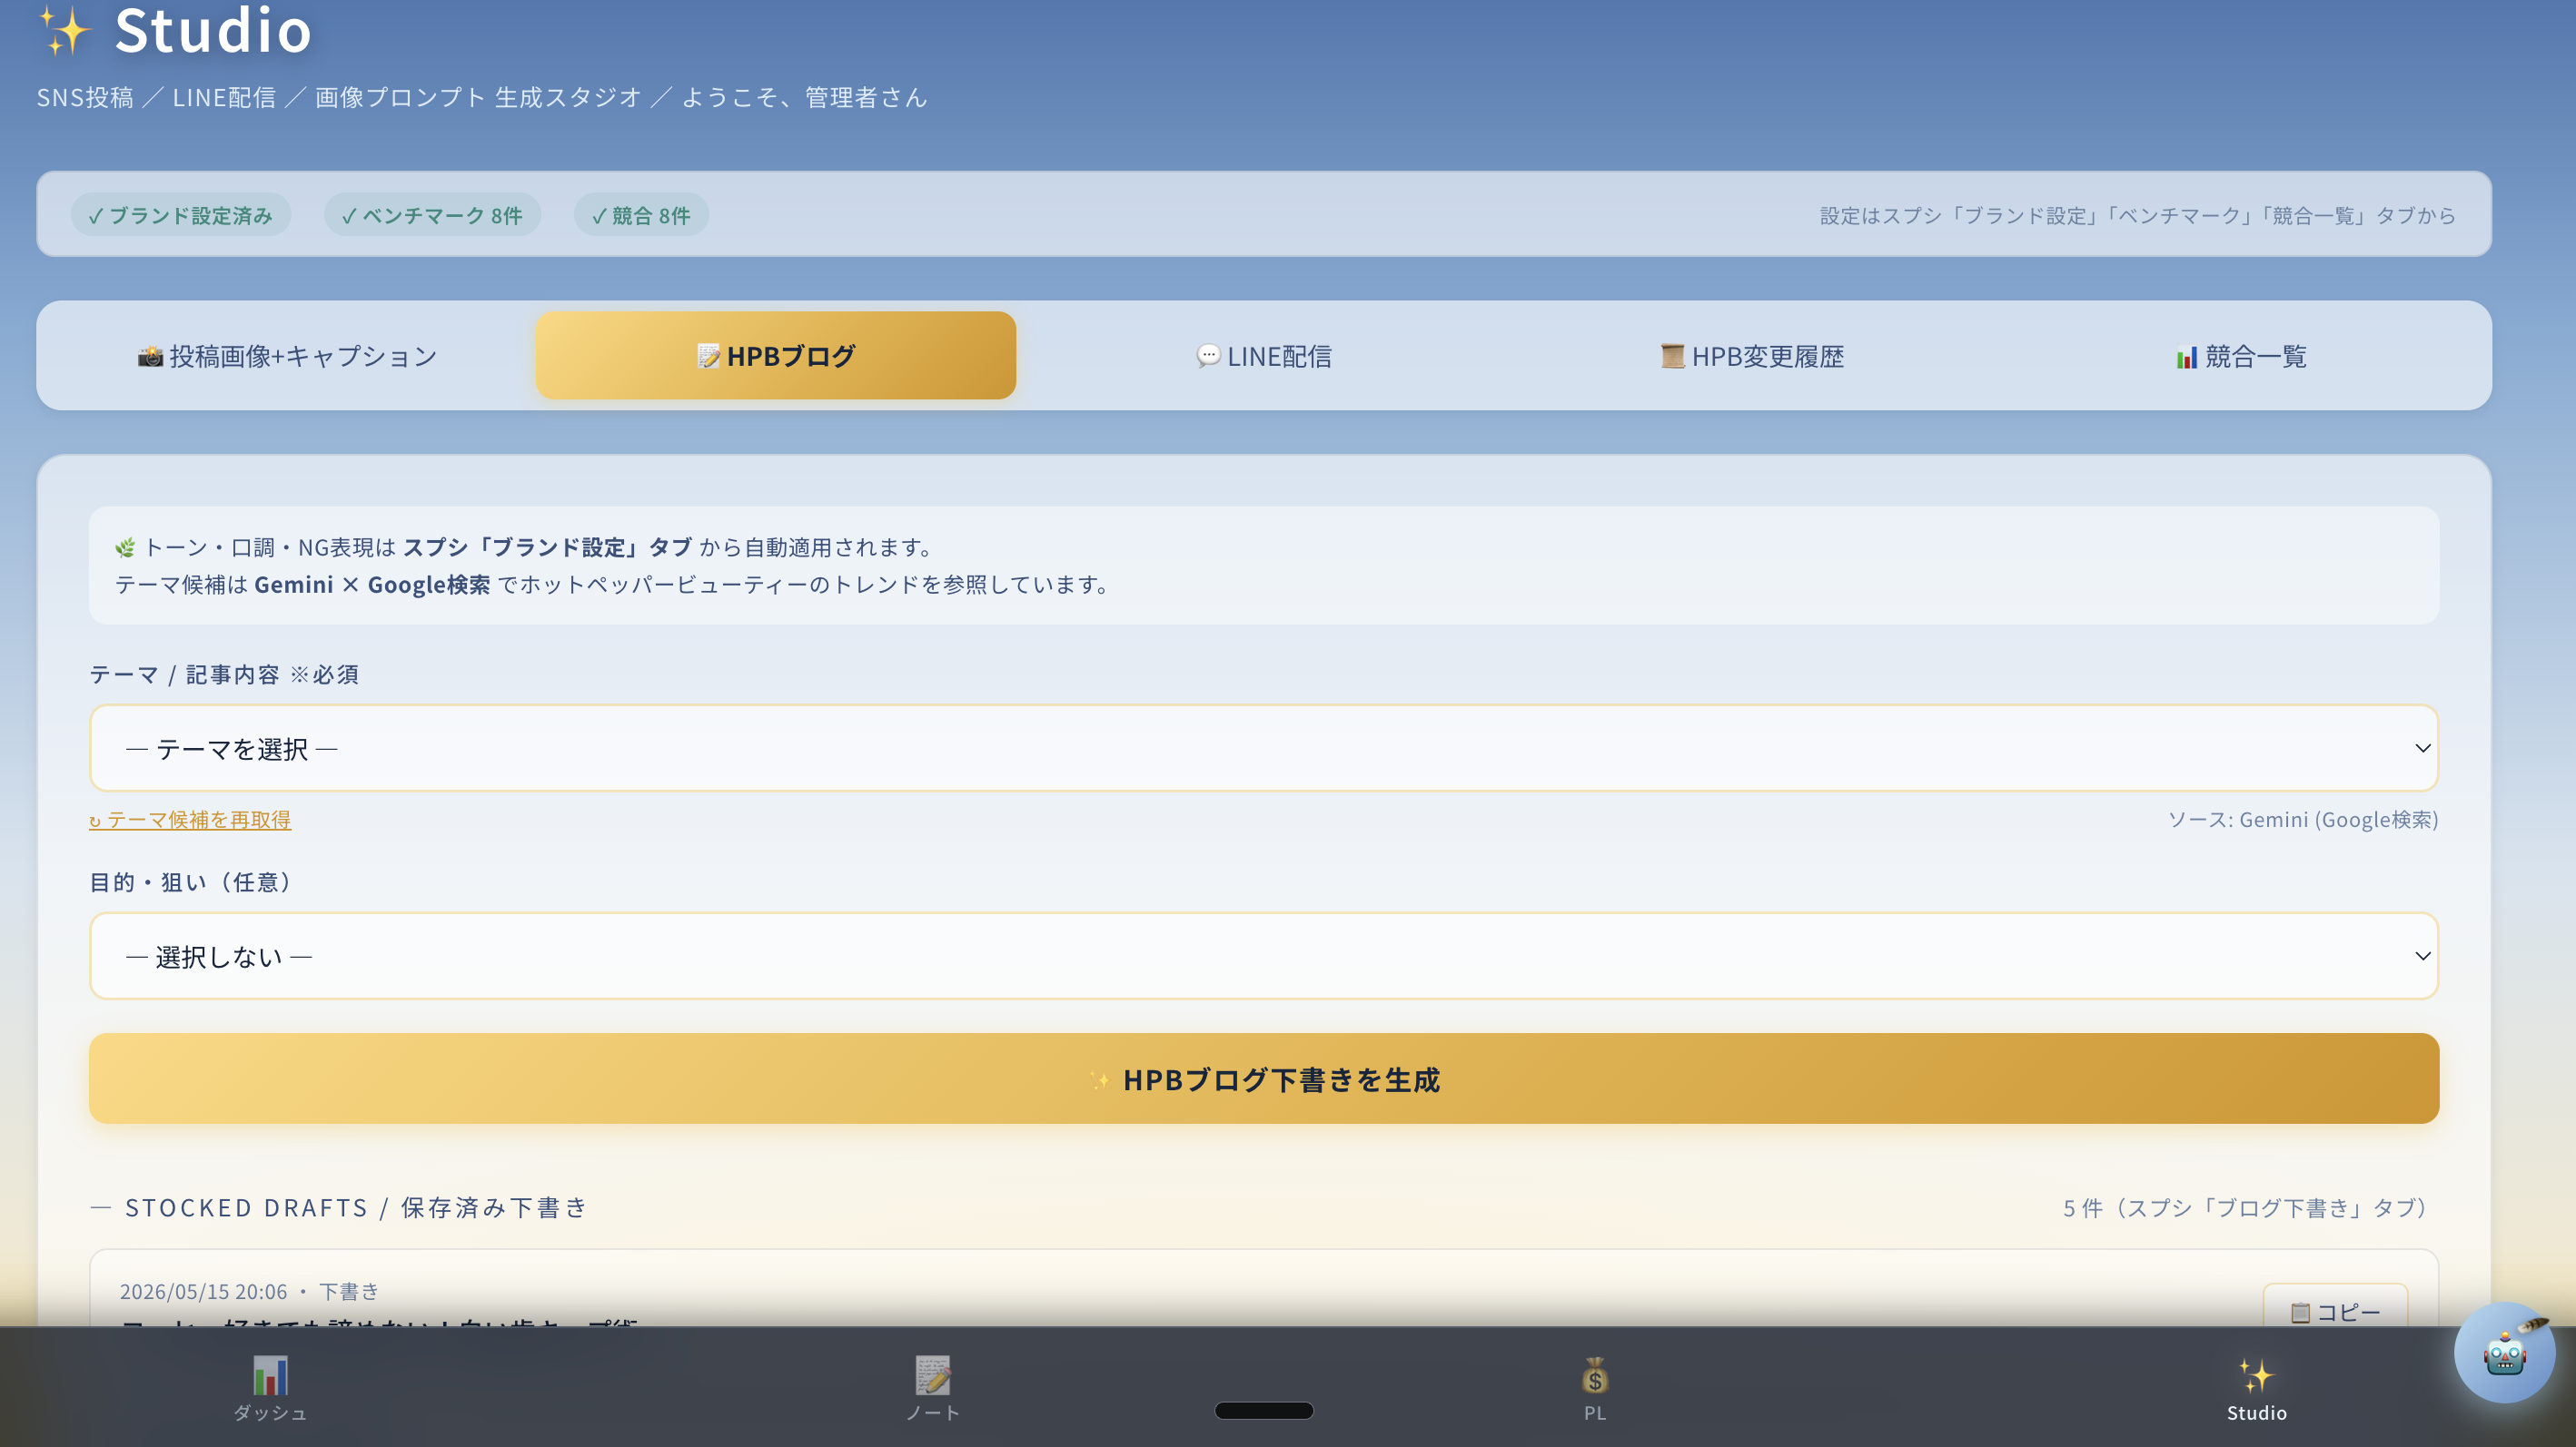2576x1447 pixels.
Task: Open the HPB変更履歴 tab
Action: click(1752, 356)
